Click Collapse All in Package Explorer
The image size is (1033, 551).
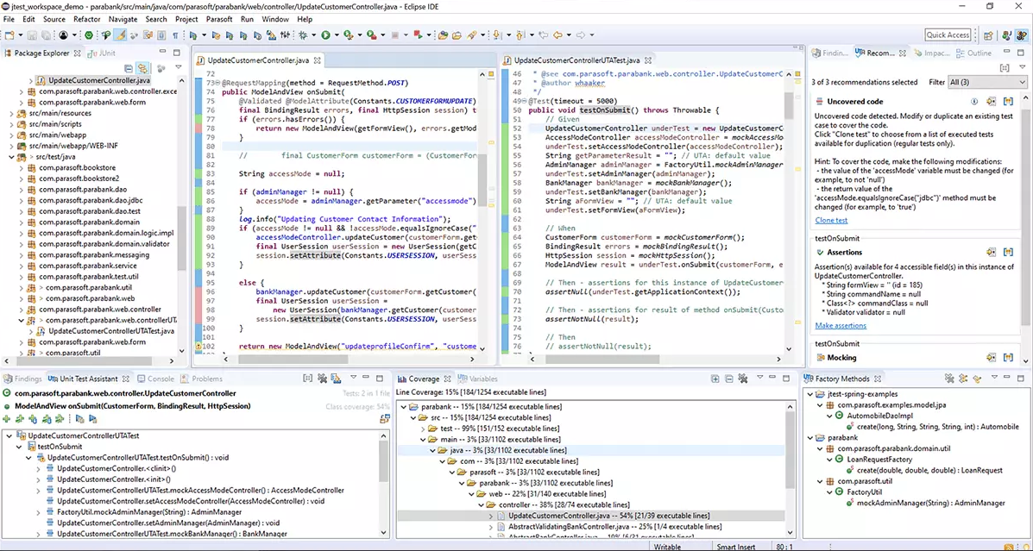tap(129, 68)
